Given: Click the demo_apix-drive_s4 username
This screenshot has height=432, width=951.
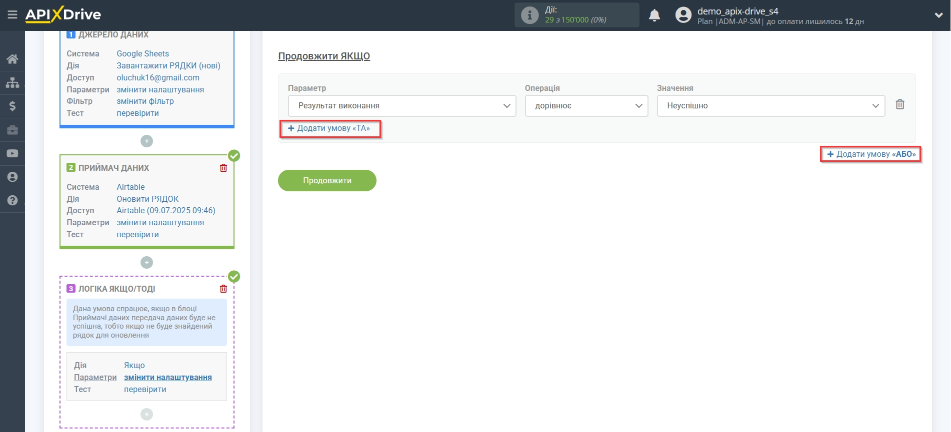Looking at the screenshot, I should click(x=737, y=11).
